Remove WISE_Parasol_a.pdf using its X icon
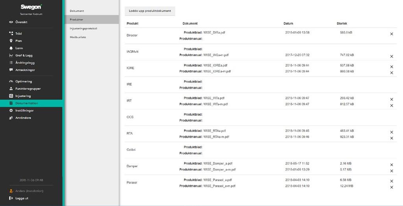Image resolution: width=403 pixels, height=206 pixels. tap(392, 181)
